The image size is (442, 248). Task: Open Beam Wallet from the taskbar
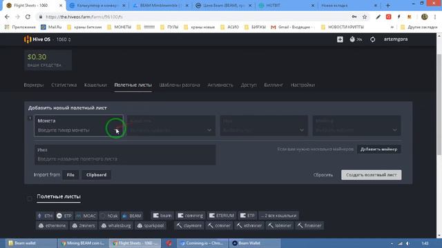(x=255, y=243)
